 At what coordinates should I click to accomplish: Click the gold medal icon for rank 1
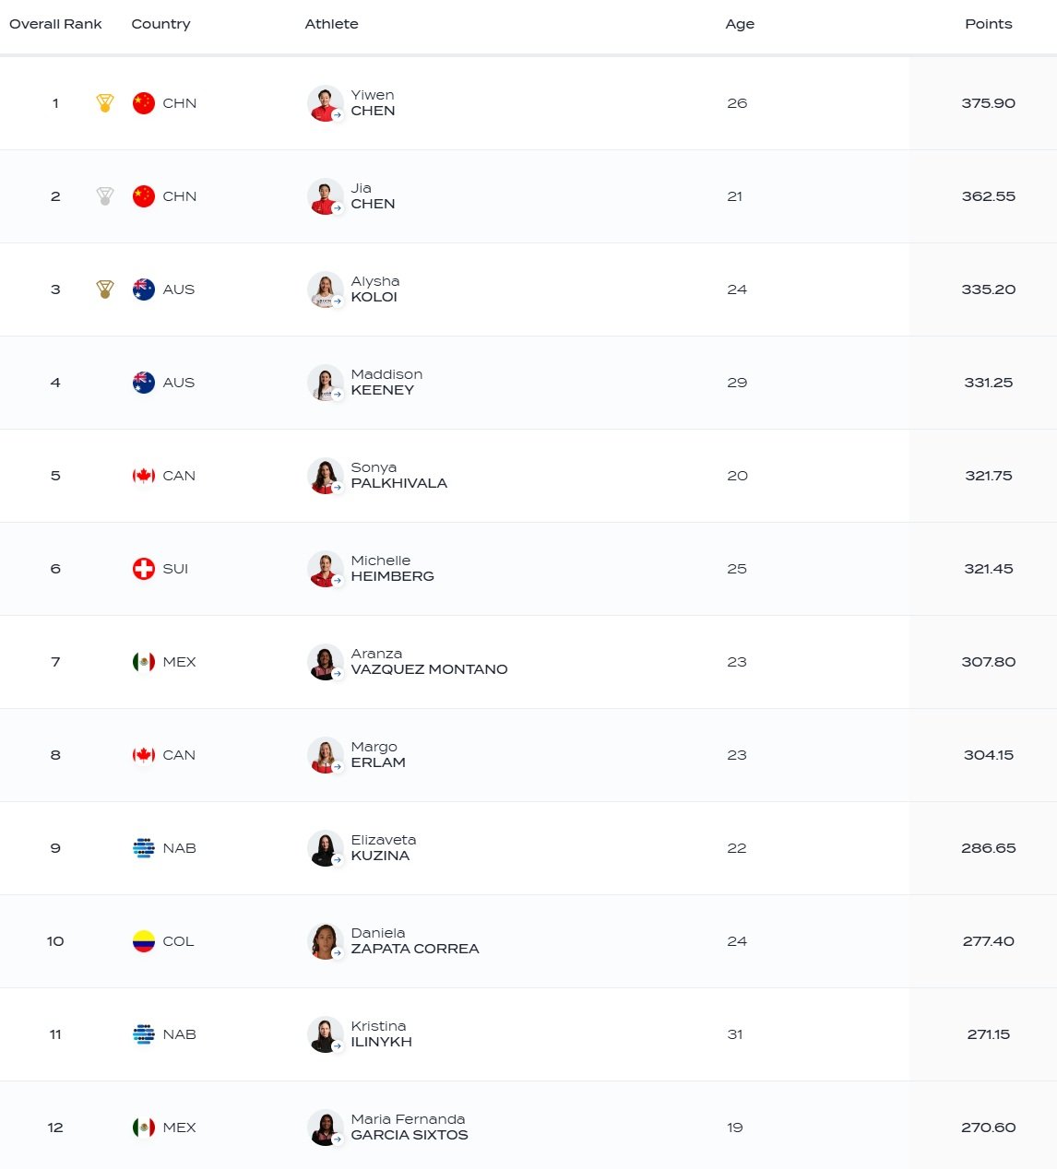(105, 103)
